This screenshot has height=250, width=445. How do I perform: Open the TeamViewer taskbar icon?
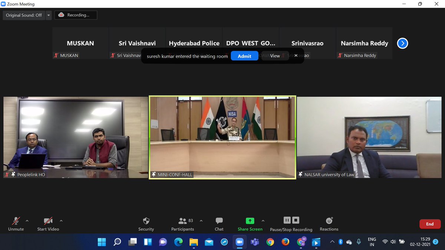point(224,242)
